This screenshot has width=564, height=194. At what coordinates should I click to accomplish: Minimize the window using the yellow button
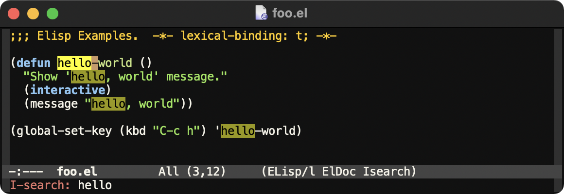tap(33, 13)
